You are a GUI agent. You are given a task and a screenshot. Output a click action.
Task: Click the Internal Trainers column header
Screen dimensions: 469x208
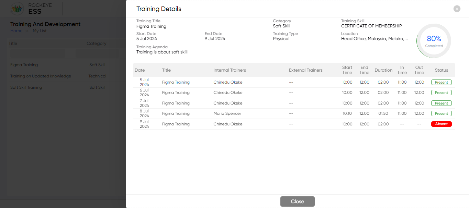pyautogui.click(x=230, y=70)
